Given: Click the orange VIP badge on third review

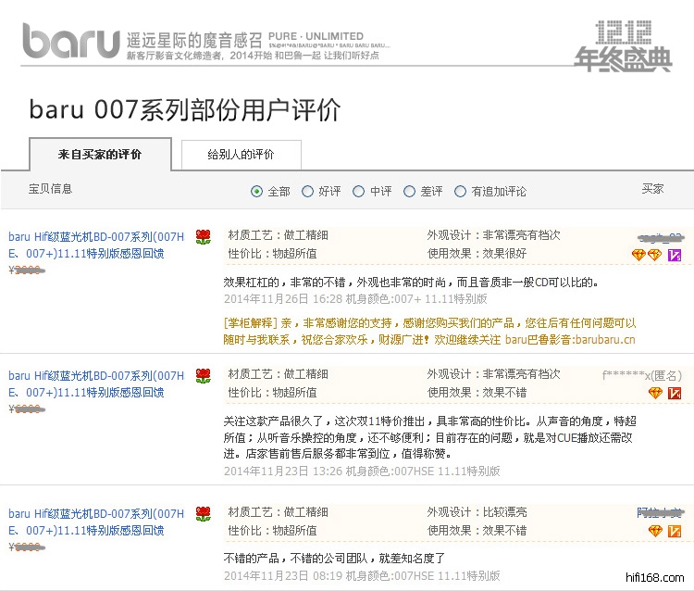Looking at the screenshot, I should [675, 531].
